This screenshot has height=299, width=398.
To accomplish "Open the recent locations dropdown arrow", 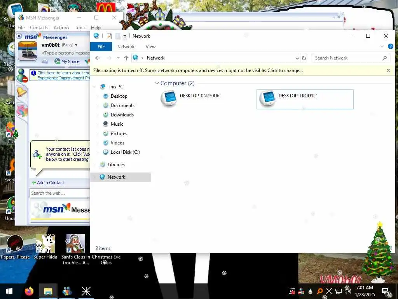I will coord(118,58).
